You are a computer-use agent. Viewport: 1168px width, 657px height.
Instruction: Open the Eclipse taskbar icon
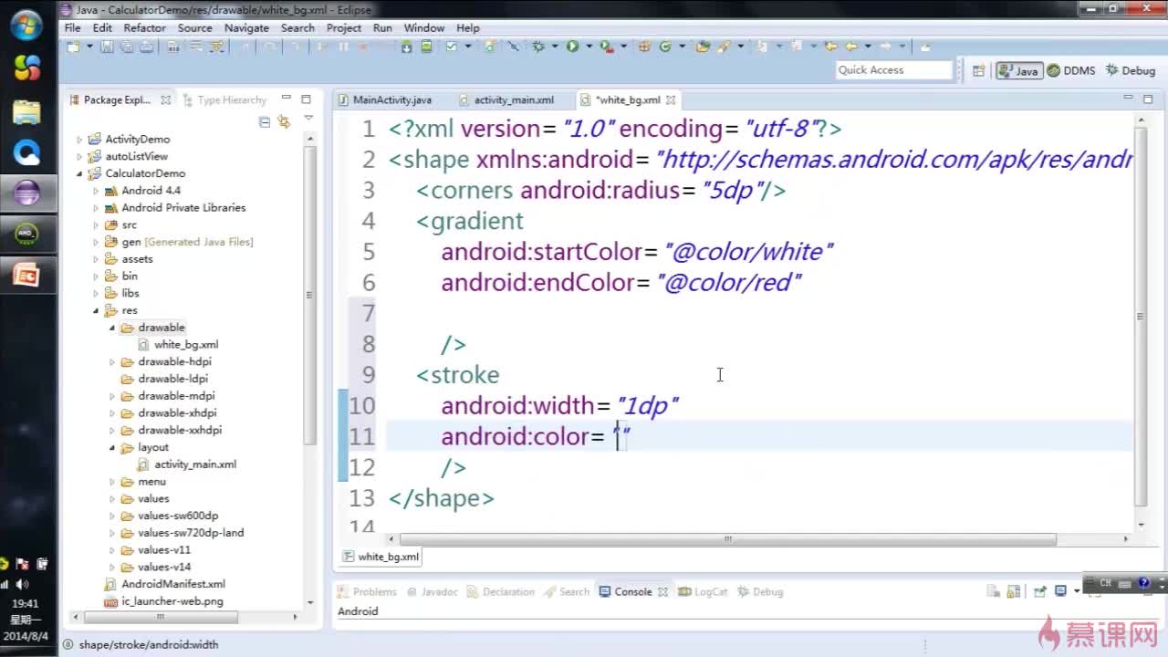point(26,193)
